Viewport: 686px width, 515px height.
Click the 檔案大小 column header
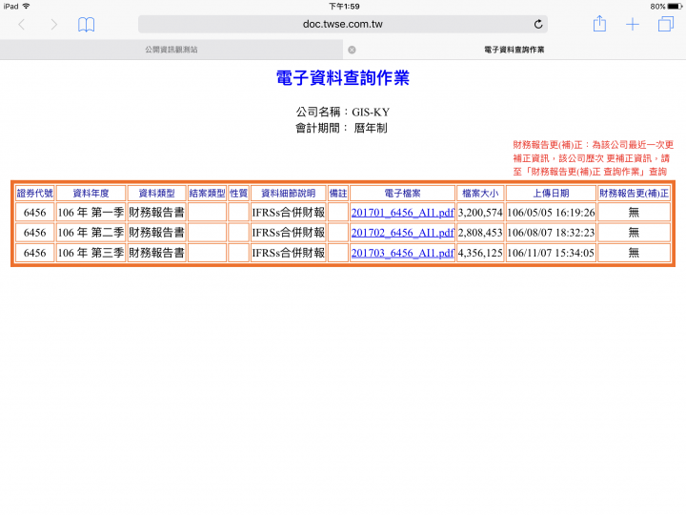480,193
